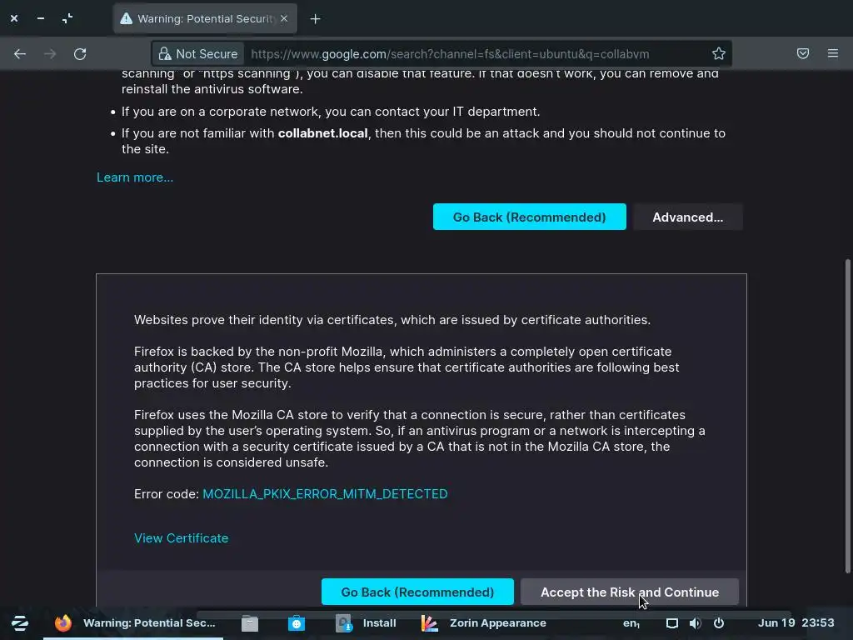Open the Firefox application menu
The image size is (853, 640).
(833, 53)
